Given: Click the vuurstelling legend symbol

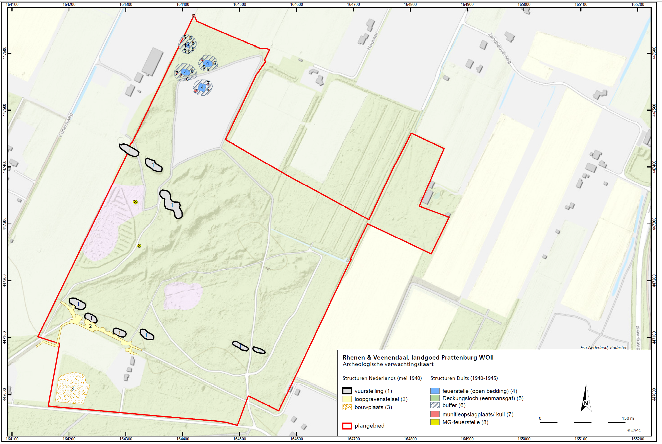Looking at the screenshot, I should click(x=347, y=391).
